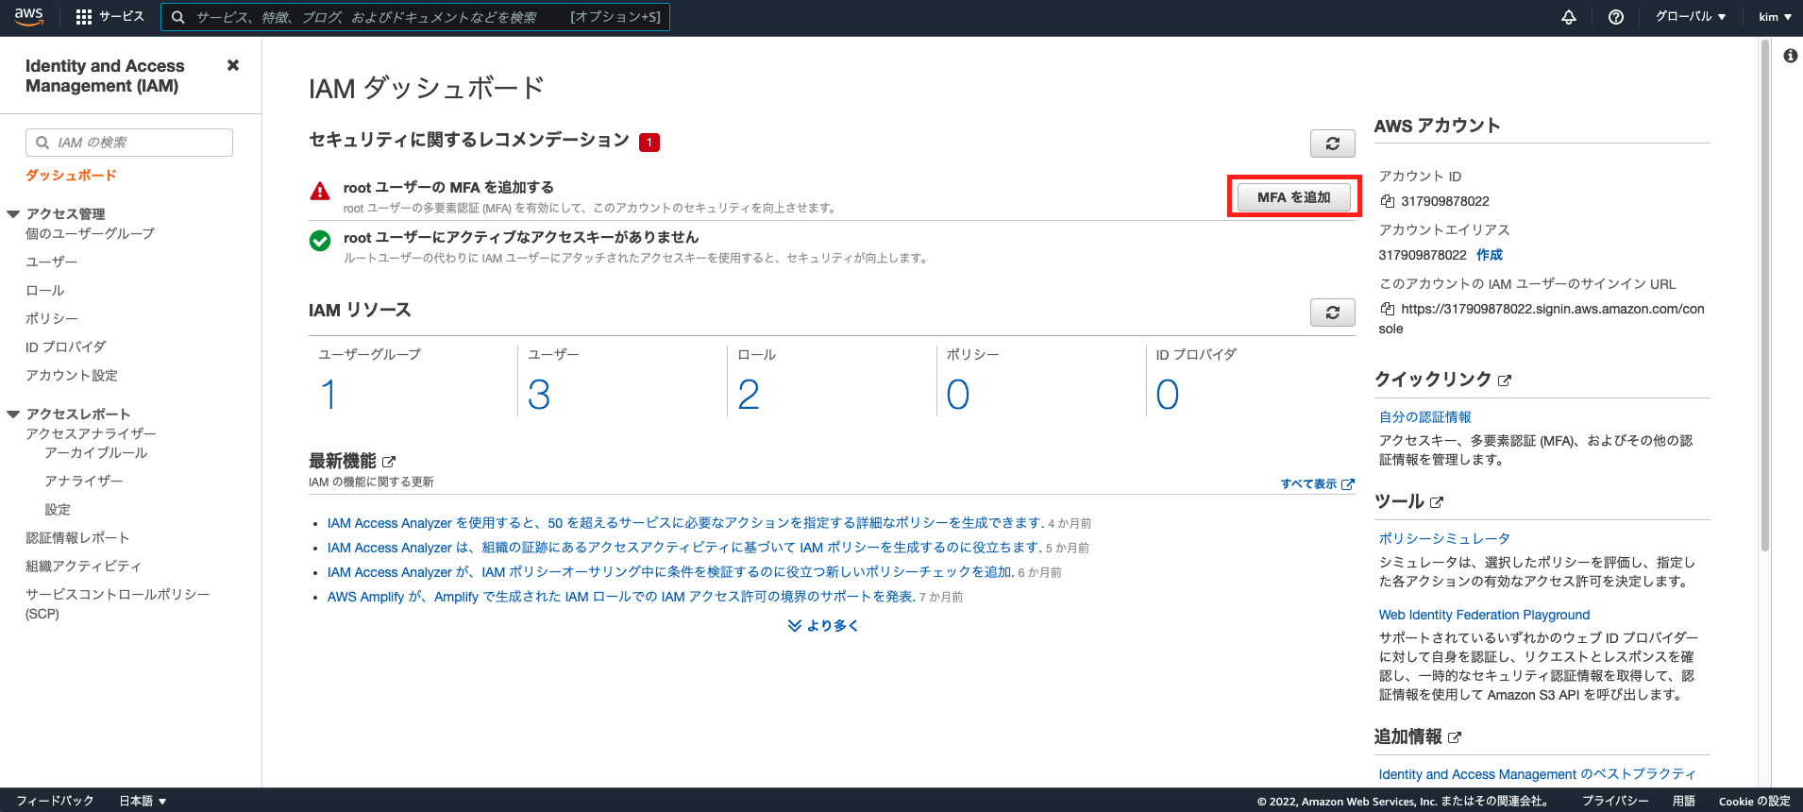Open the ポリシーシミュレータ link
Image resolution: width=1803 pixels, height=812 pixels.
tap(1444, 538)
